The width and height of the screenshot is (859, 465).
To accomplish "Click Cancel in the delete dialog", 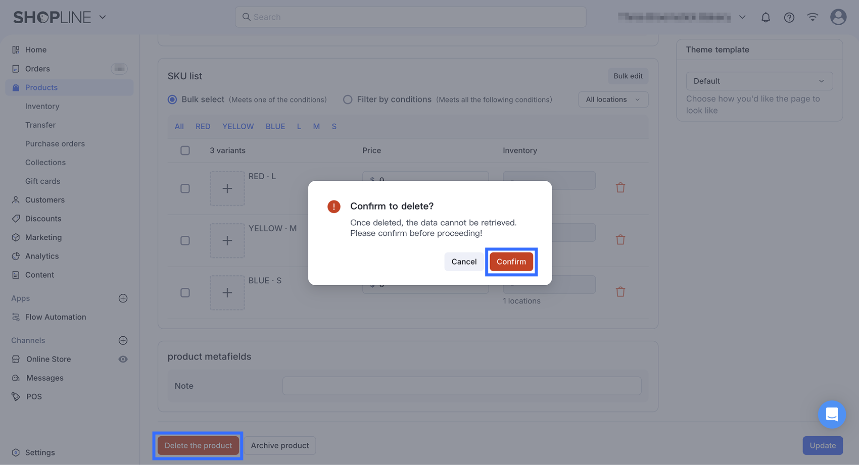I will pyautogui.click(x=464, y=262).
